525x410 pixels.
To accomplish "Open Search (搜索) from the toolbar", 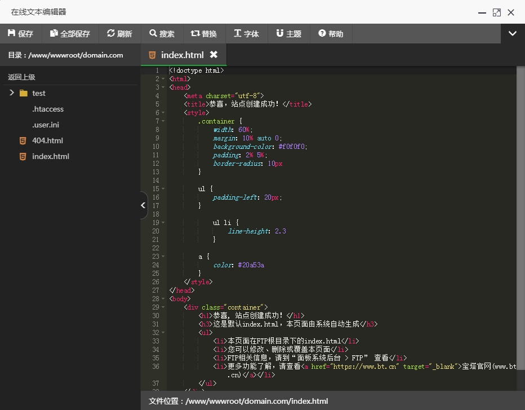I will click(162, 33).
